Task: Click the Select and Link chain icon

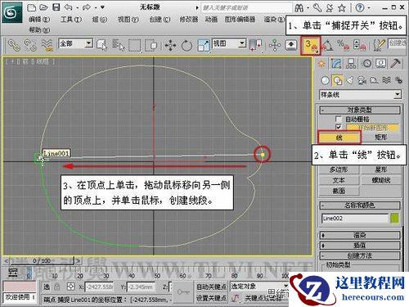Action: coord(14,45)
